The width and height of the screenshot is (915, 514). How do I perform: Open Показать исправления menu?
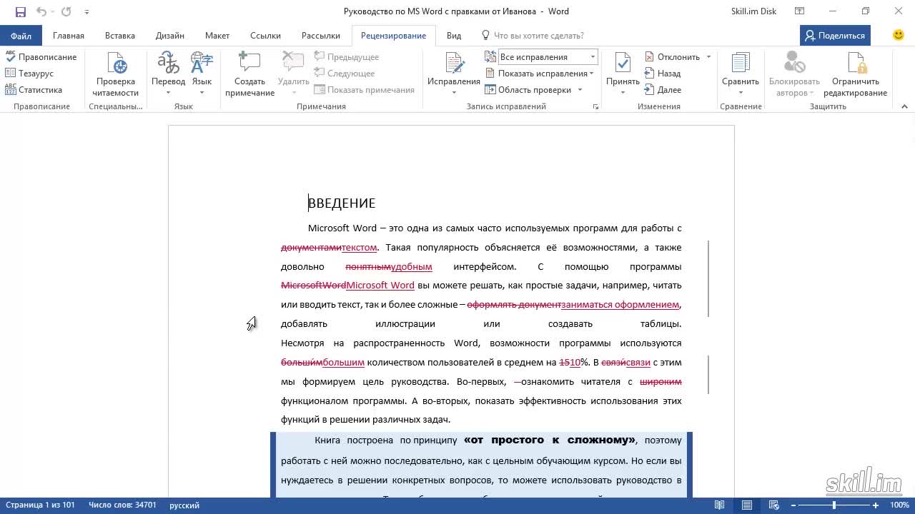pyautogui.click(x=540, y=74)
